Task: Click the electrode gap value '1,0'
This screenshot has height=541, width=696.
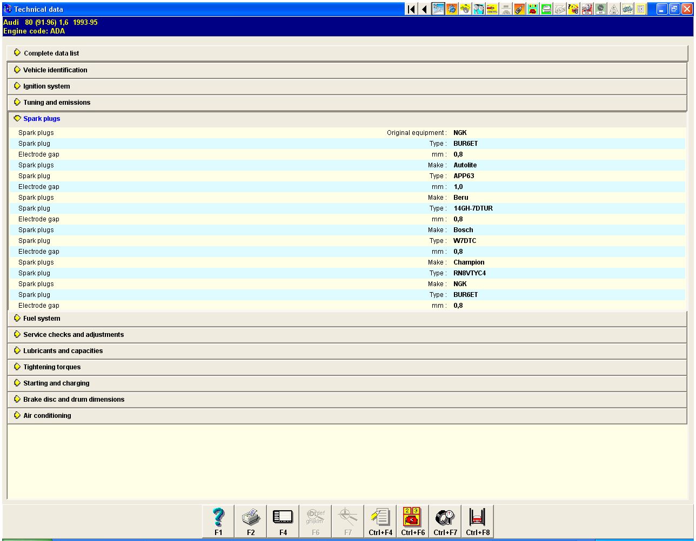Action: pyautogui.click(x=458, y=187)
